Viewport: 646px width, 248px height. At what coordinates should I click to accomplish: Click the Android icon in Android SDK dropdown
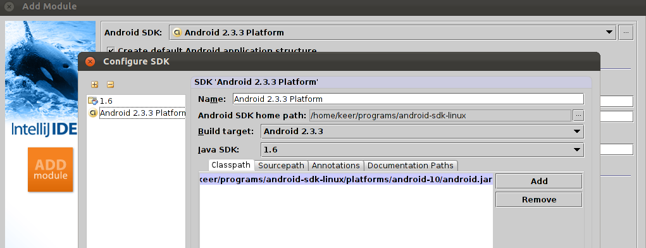pos(177,32)
